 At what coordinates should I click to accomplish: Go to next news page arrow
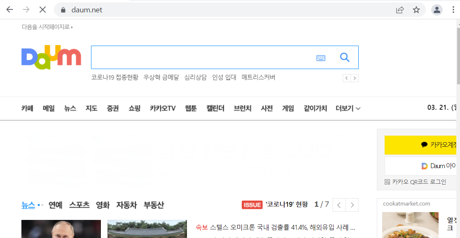[x=352, y=205]
